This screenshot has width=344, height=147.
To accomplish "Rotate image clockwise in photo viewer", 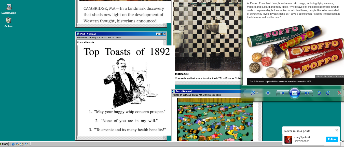I will [x=328, y=93].
